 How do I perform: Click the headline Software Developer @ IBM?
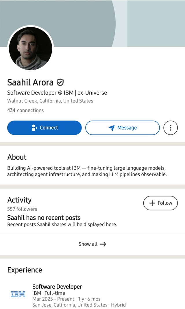pos(57,93)
